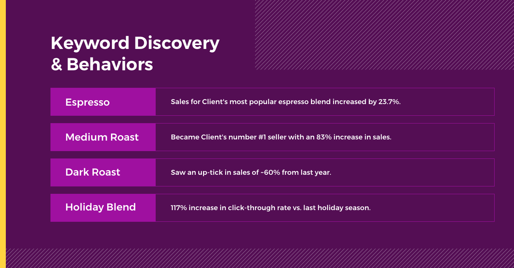
Task: Click the text 'last holiday season'
Action: [337, 208]
